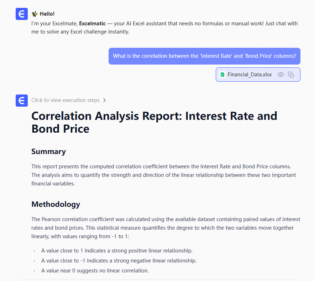Click the strong negative relationship bullet point
This screenshot has width=314, height=281.
[119, 261]
